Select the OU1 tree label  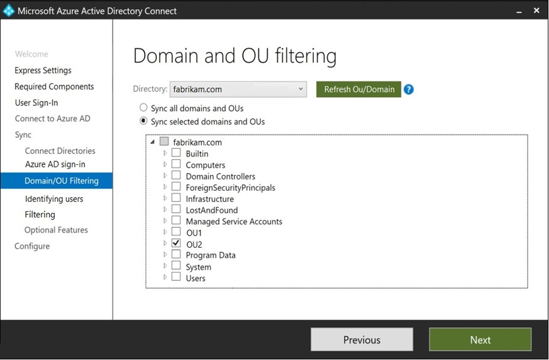point(194,233)
